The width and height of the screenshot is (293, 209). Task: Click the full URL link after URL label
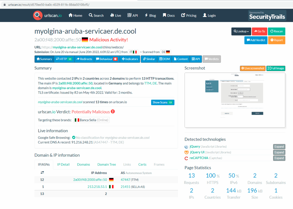coord(83,47)
